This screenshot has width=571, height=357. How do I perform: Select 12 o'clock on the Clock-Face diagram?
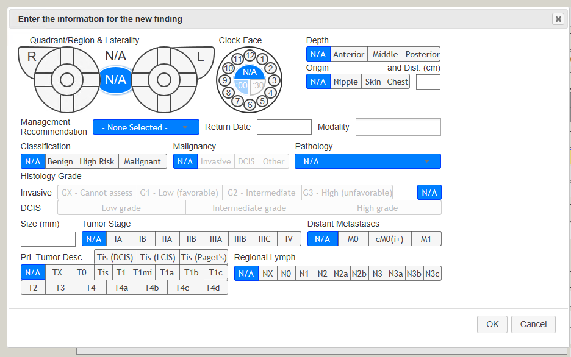pos(250,55)
